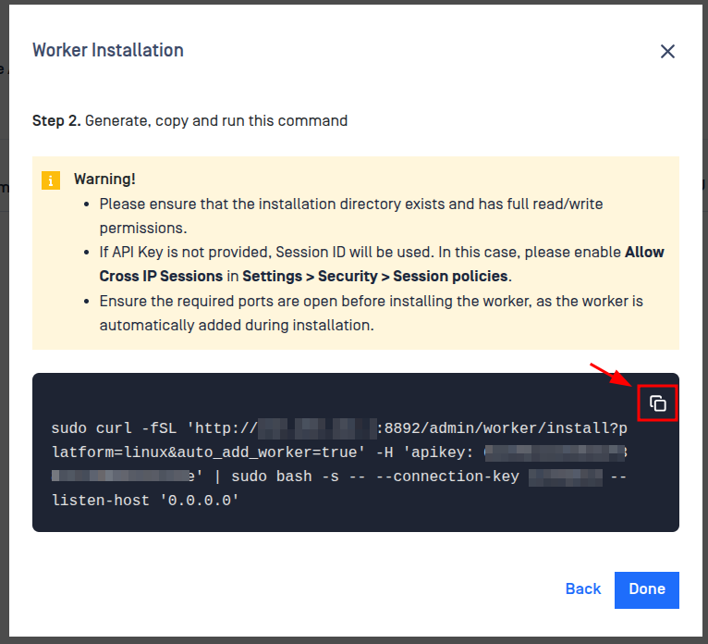Click the 'Warning!' heading
The width and height of the screenshot is (708, 644).
coord(104,180)
